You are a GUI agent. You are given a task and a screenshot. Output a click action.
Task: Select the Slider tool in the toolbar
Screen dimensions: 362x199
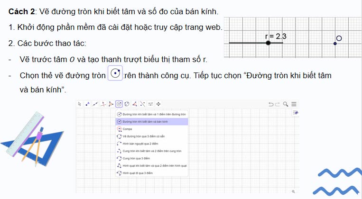point(150,104)
